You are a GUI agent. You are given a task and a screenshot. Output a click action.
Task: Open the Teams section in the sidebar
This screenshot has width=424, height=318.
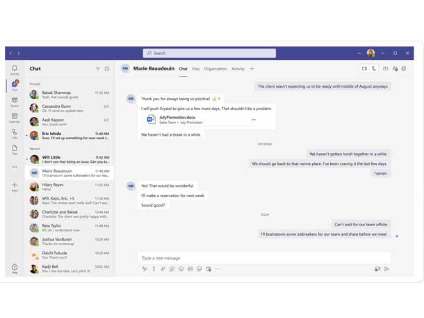15,102
